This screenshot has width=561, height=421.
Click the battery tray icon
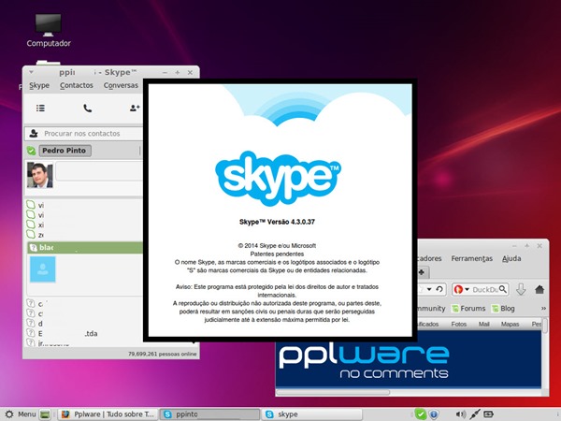pyautogui.click(x=488, y=414)
